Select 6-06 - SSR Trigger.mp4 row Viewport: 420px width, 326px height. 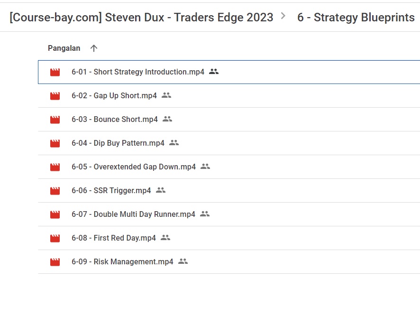(229, 191)
